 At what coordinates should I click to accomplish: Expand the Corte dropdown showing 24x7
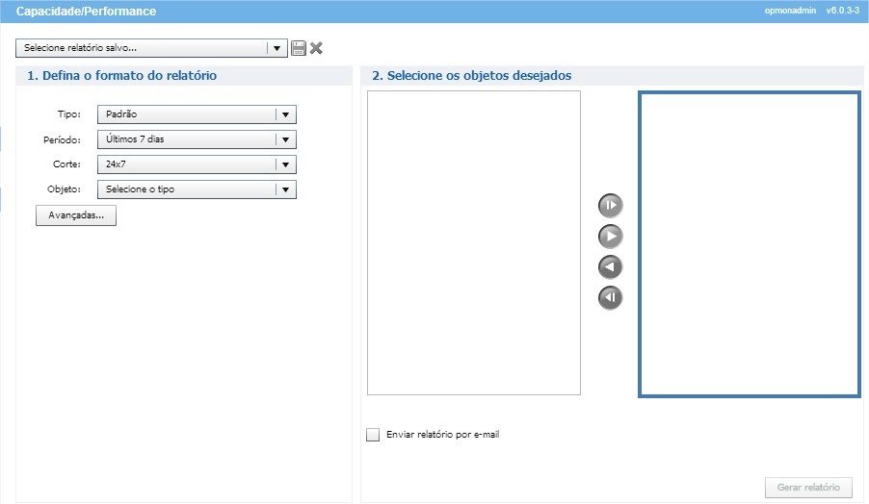click(285, 164)
